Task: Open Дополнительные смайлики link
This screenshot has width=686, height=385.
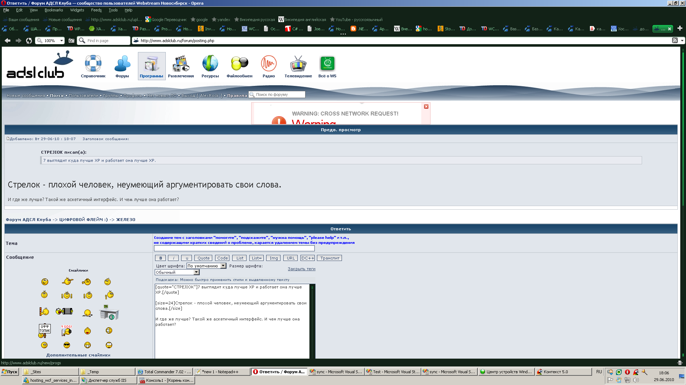Action: tap(78, 355)
